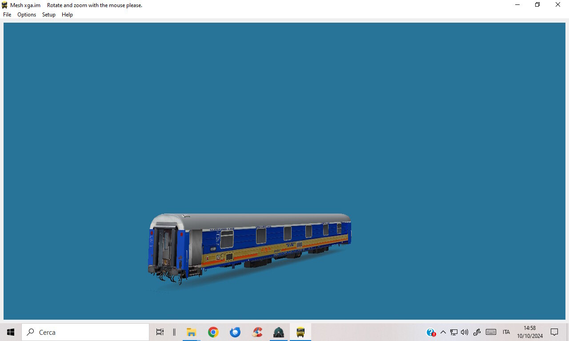Open the Windows Start menu

point(11,332)
